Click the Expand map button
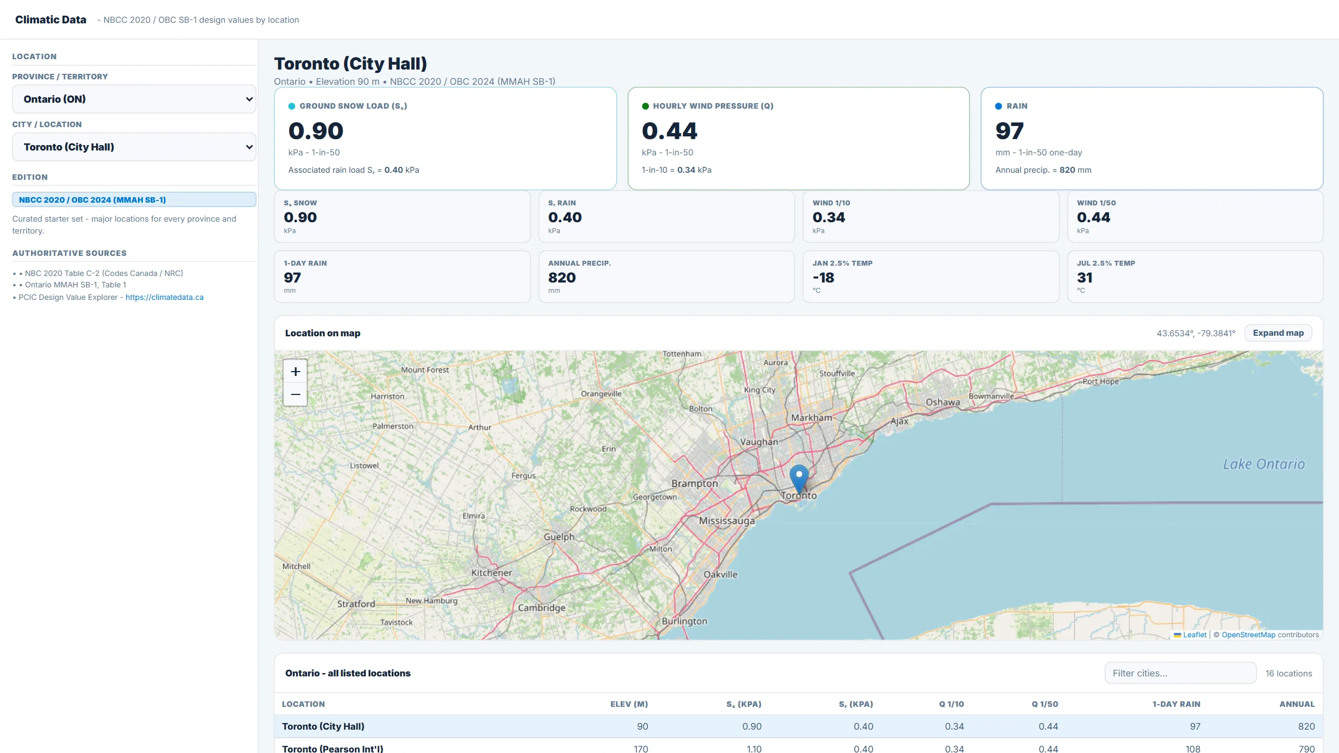This screenshot has width=1339, height=753. coord(1278,332)
